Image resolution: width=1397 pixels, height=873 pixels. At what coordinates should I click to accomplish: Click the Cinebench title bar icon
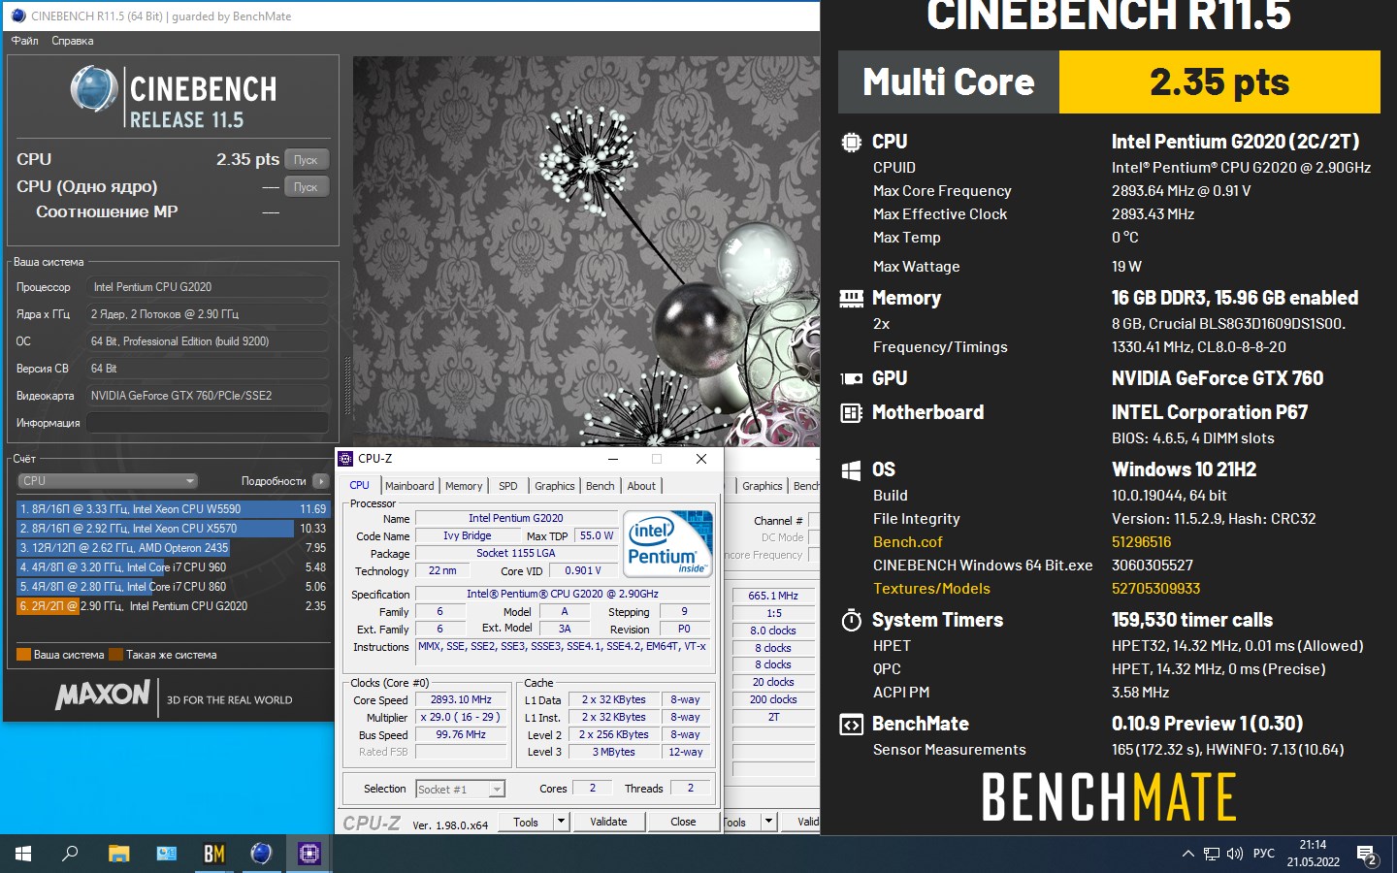point(17,16)
